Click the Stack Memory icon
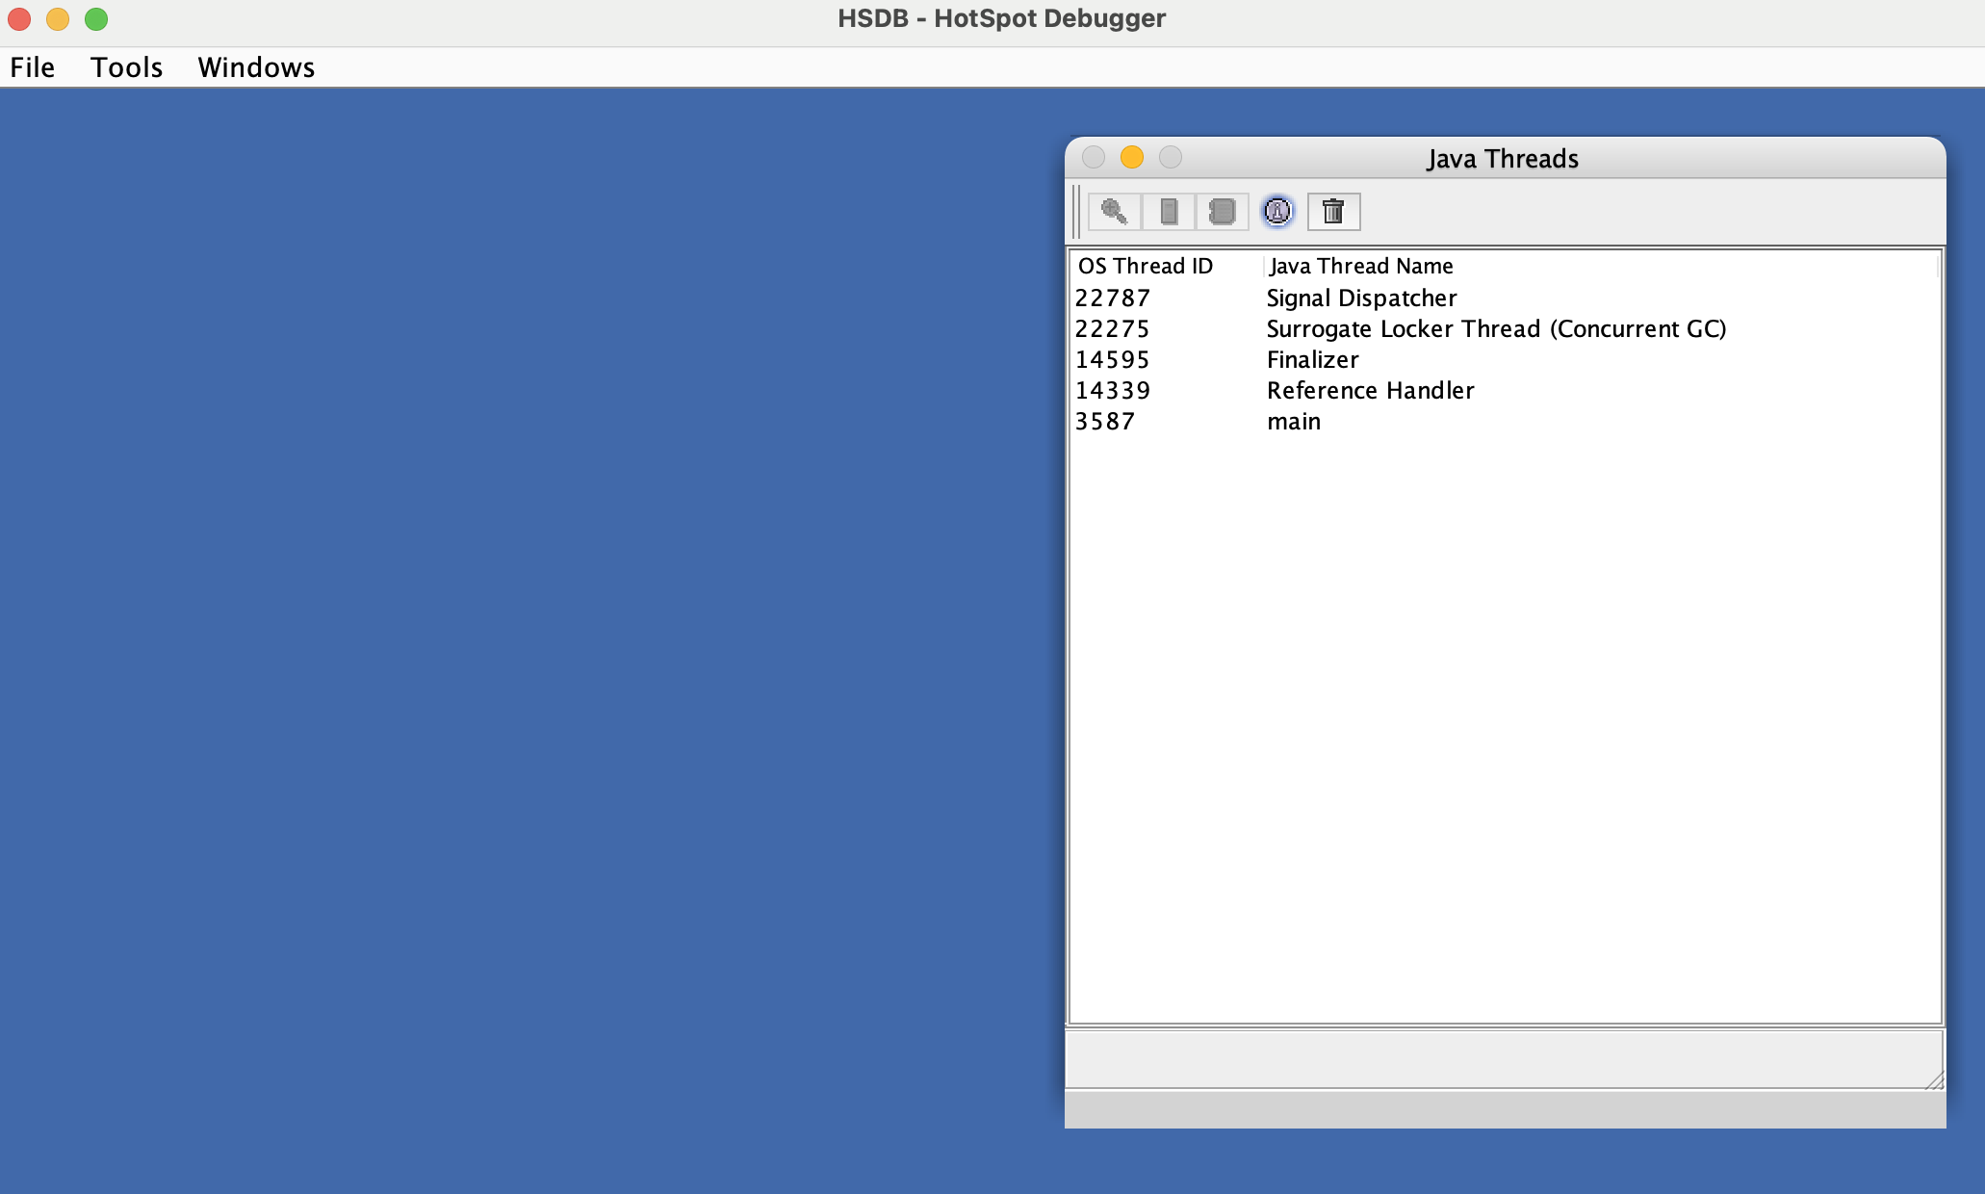The height and width of the screenshot is (1194, 1985). (x=1169, y=212)
